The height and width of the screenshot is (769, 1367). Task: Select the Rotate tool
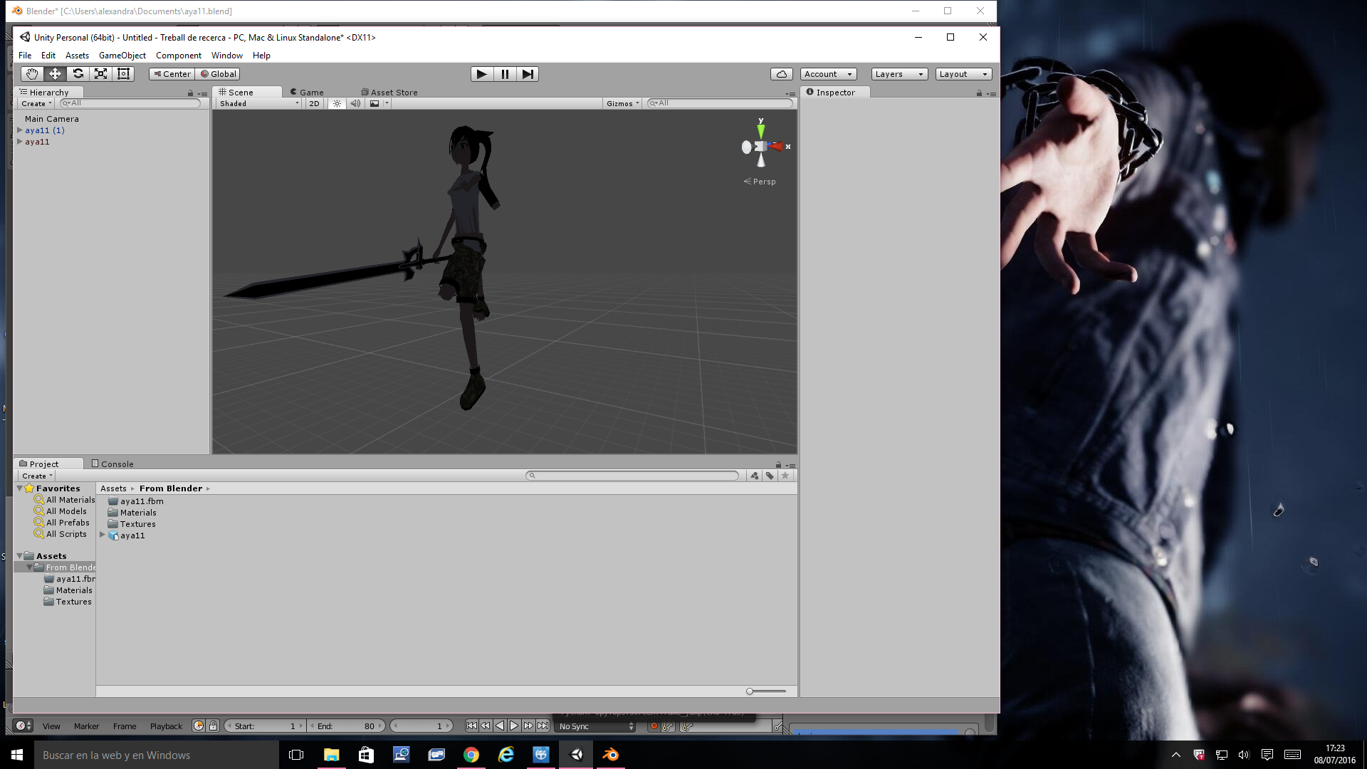78,74
